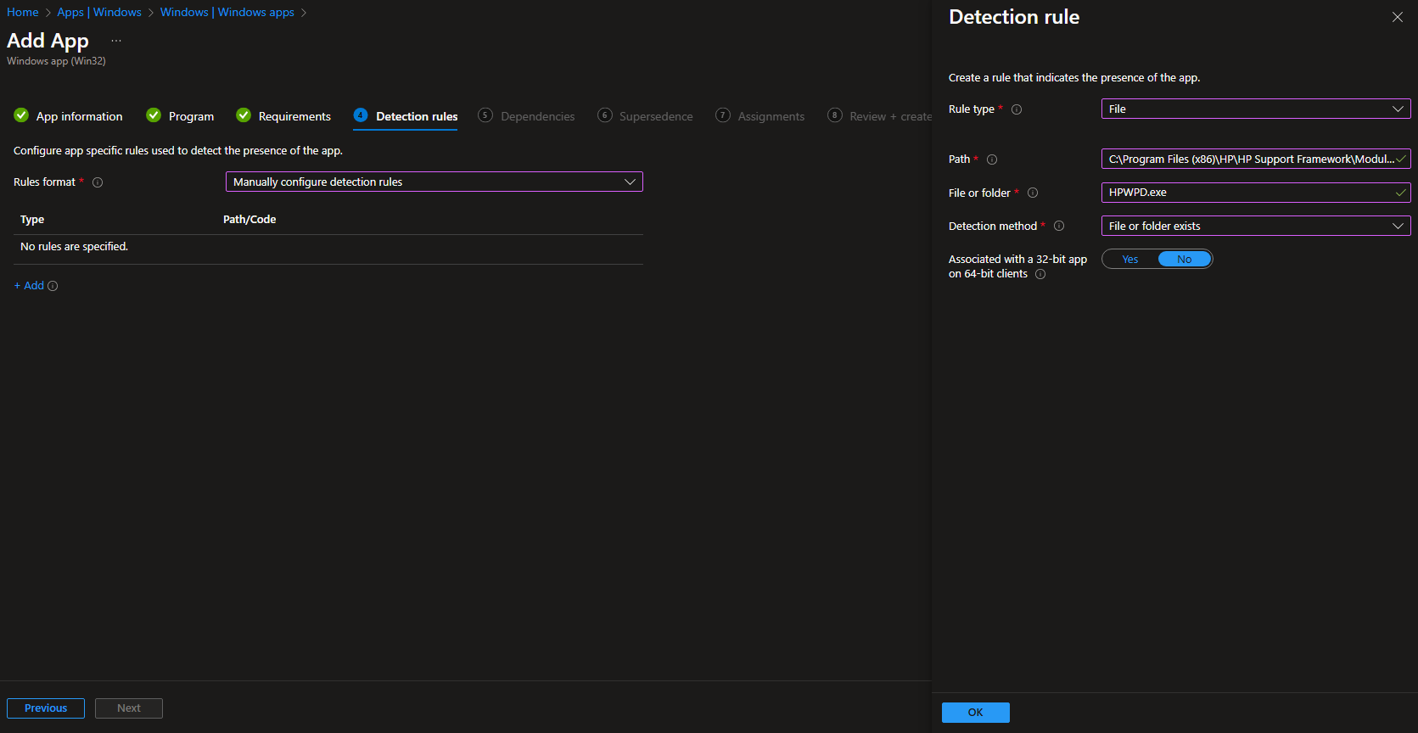Click the step 8 Review number badge
Image resolution: width=1418 pixels, height=733 pixels.
tap(835, 115)
